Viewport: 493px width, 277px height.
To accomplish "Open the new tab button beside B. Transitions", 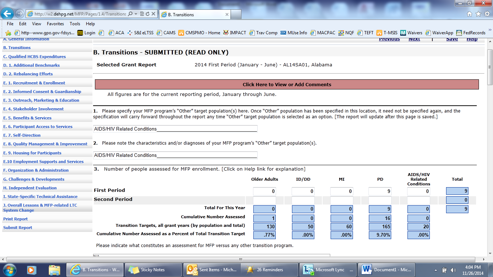I will point(236,14).
